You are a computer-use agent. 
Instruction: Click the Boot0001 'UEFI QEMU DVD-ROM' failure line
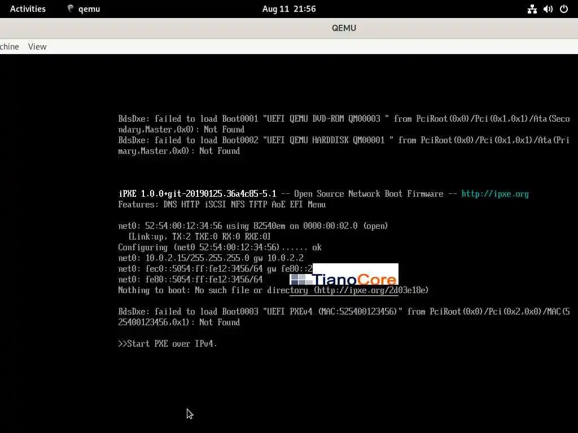(344, 124)
